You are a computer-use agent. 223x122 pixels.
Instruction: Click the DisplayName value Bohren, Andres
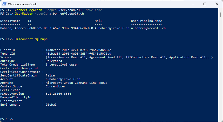pyautogui.click(x=13, y=28)
